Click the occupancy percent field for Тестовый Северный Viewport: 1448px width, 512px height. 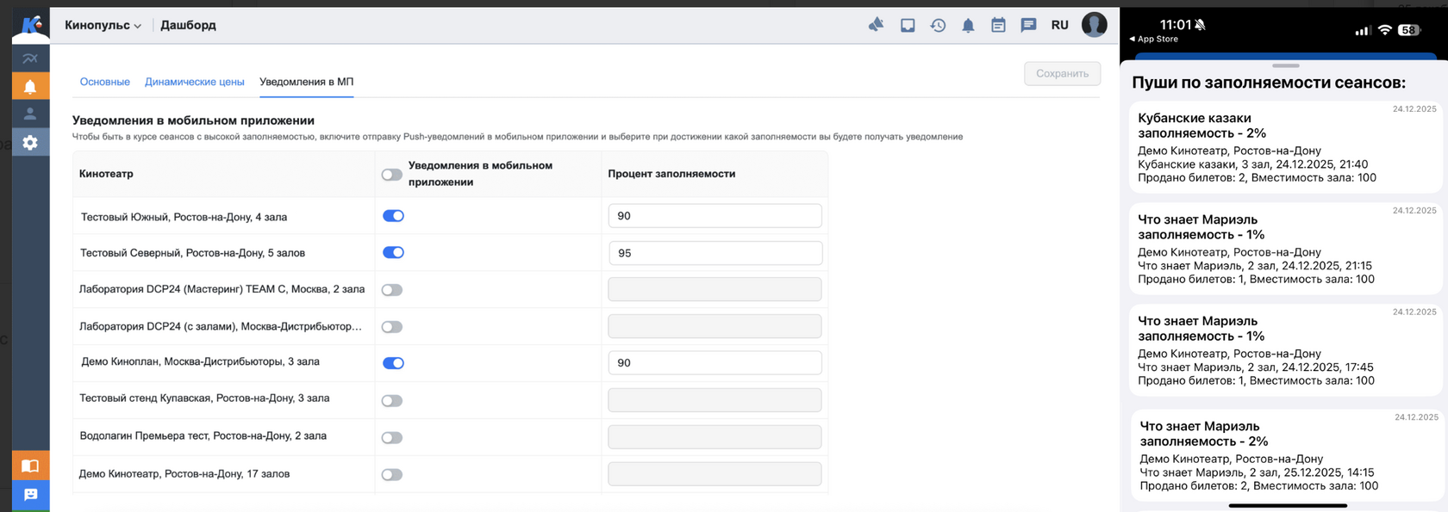715,253
